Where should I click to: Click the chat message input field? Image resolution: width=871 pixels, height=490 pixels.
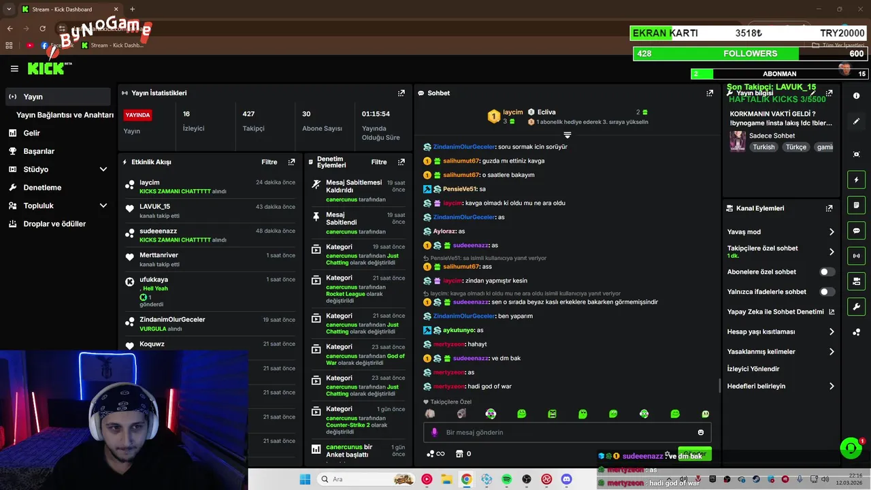pos(567,432)
